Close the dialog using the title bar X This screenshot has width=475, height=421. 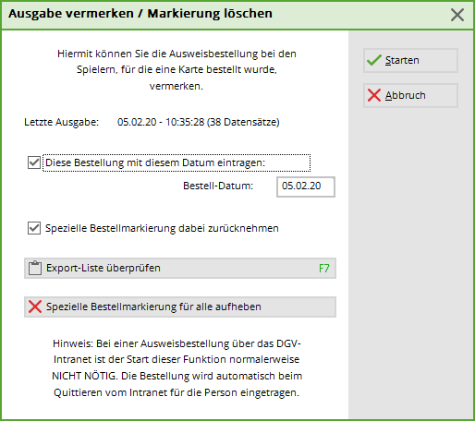click(457, 15)
